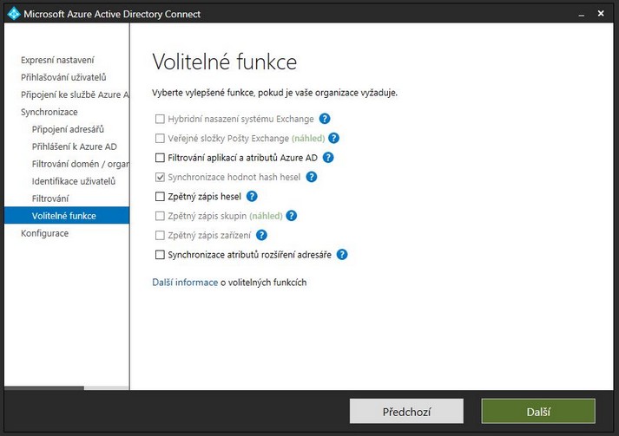619x436 pixels.
Task: Select Připojení ke službě Azure AD step
Action: click(x=75, y=94)
